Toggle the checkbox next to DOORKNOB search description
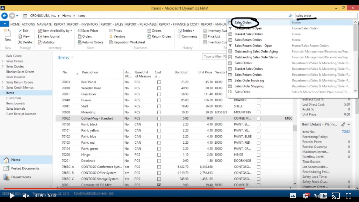Image resolution: width=359 pixels, height=202 pixels. point(258,161)
